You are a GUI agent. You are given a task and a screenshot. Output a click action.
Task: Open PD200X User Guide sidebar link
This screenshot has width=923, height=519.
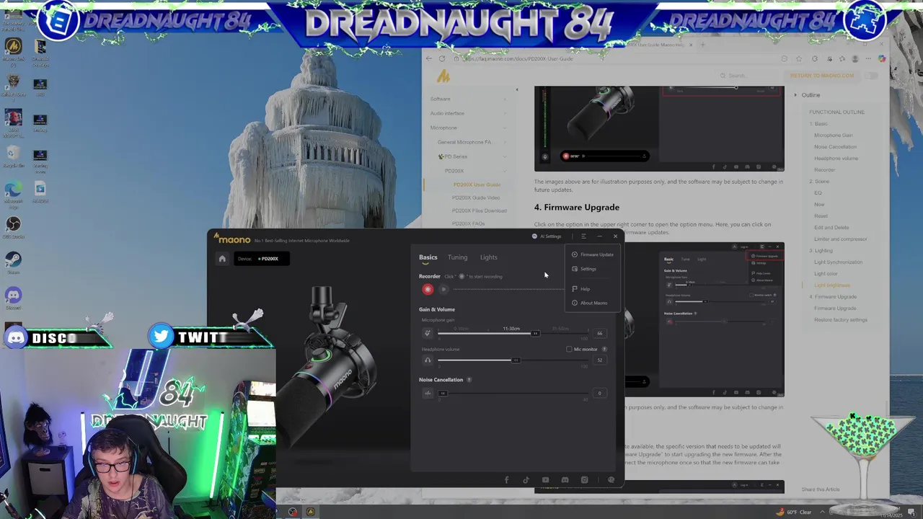click(x=477, y=185)
